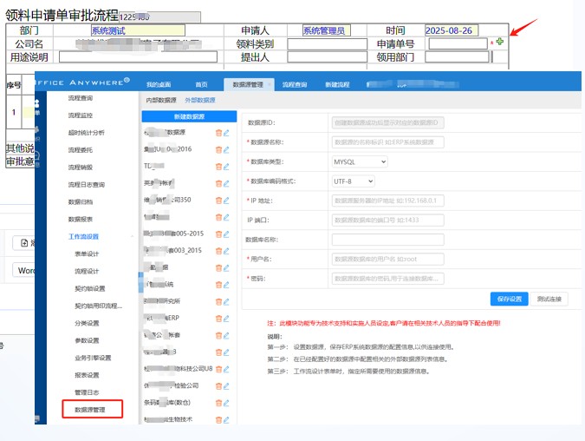Edit the data source ending in 003_2015
The width and height of the screenshot is (585, 441).
(x=226, y=251)
